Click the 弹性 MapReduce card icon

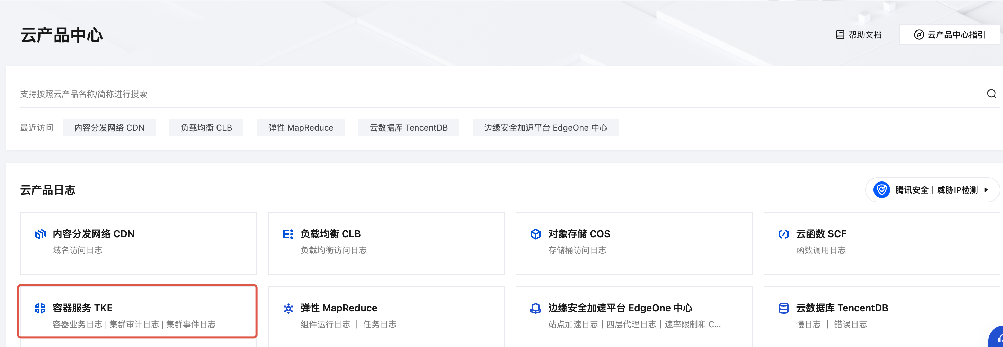[x=288, y=309]
